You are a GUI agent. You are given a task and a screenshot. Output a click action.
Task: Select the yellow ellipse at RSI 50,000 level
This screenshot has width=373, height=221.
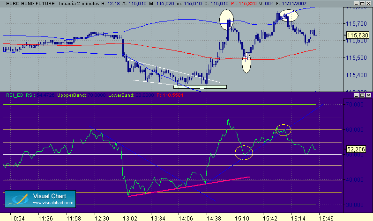click(x=244, y=153)
